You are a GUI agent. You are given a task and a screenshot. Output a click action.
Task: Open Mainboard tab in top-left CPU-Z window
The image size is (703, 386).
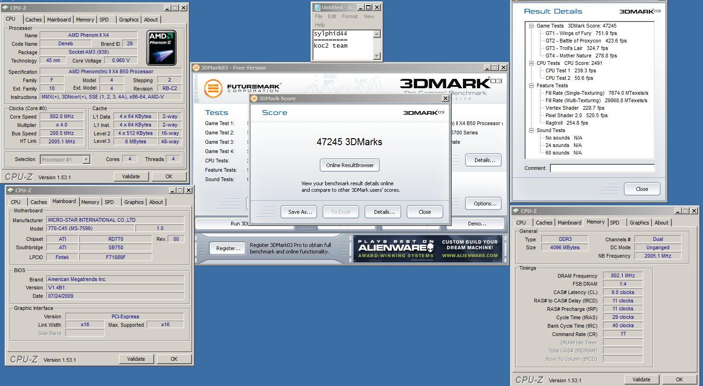pos(59,20)
